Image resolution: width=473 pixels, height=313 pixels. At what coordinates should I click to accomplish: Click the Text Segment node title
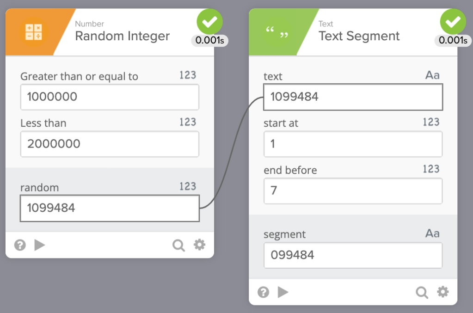tap(359, 36)
